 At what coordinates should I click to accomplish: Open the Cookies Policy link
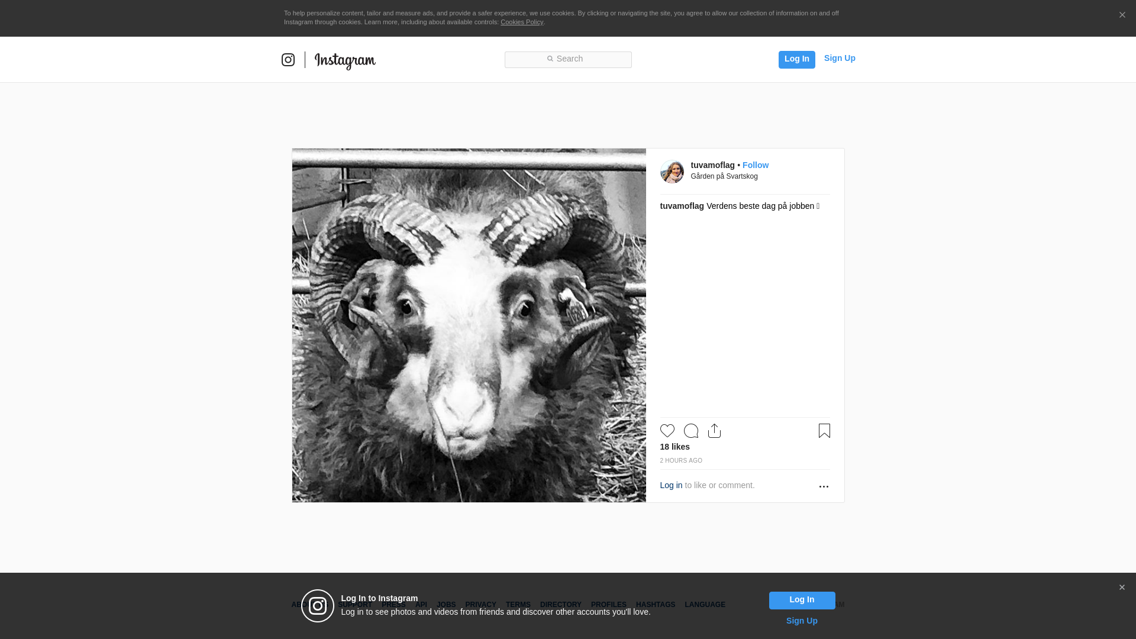point(521,22)
